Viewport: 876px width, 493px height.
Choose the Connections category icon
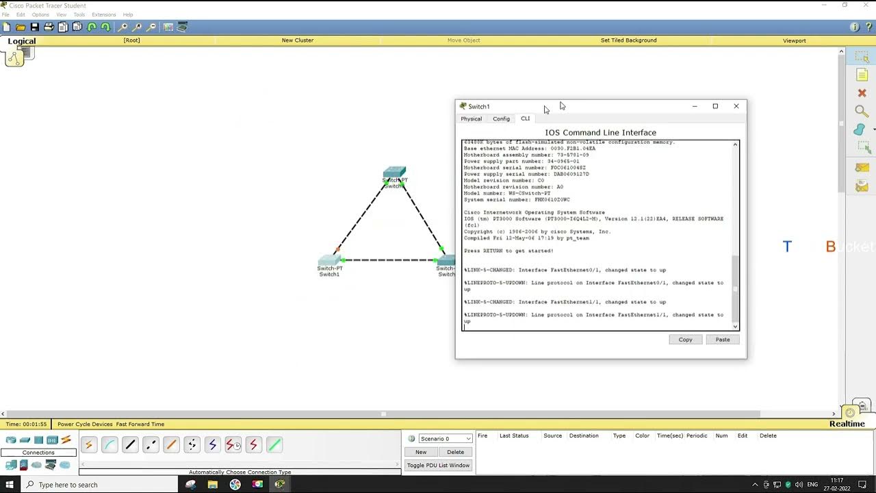(x=66, y=440)
